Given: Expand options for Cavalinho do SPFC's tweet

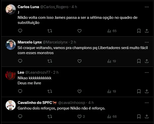Looking at the screenshot, I should (147, 103).
